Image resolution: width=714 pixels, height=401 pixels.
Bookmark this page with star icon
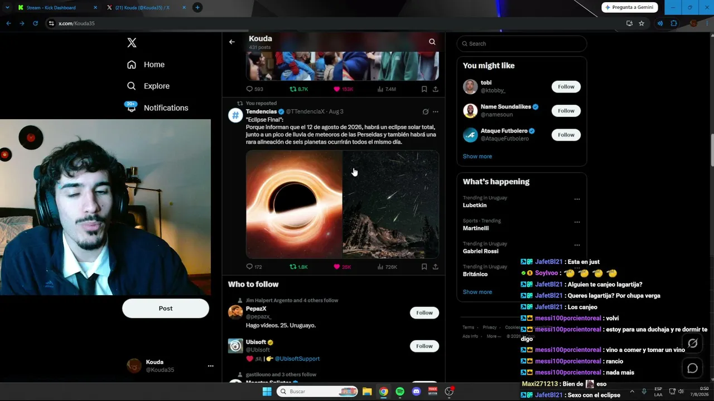[641, 23]
